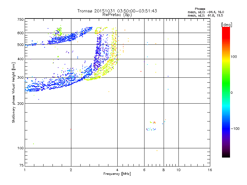The height and width of the screenshot is (185, 247).
Task: Click the x-axis tick label '16'
Action: (210, 170)
